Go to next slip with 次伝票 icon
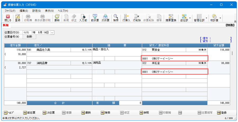 [x=105, y=18]
